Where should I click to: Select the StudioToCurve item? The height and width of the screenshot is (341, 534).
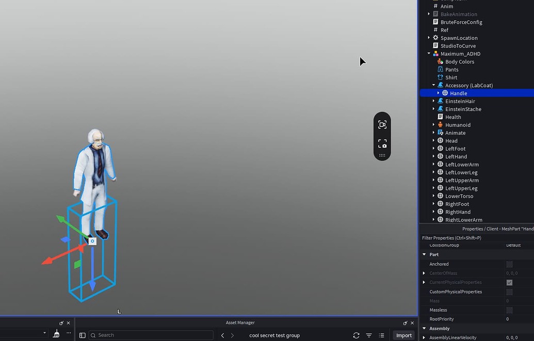coord(458,45)
